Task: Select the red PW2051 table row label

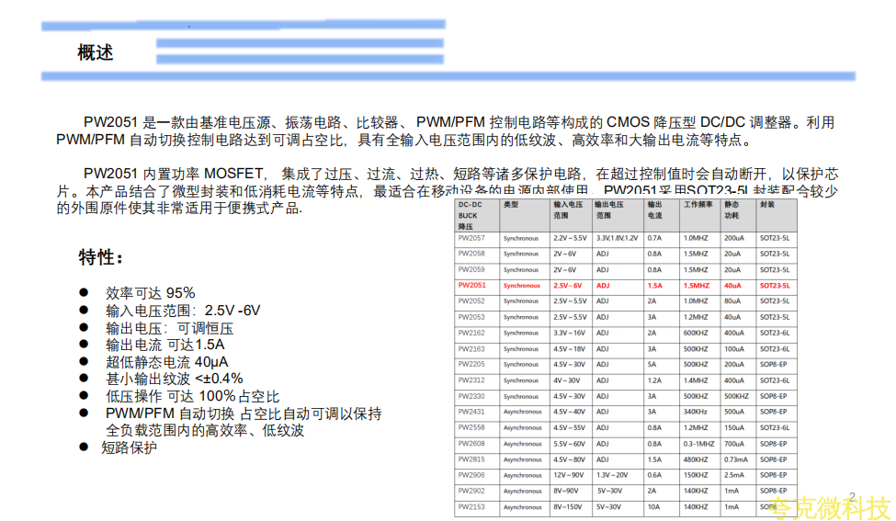Action: pos(471,286)
